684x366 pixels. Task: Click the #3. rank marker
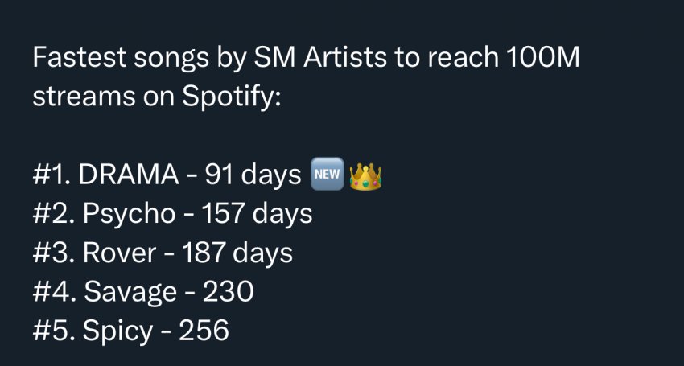[55, 253]
